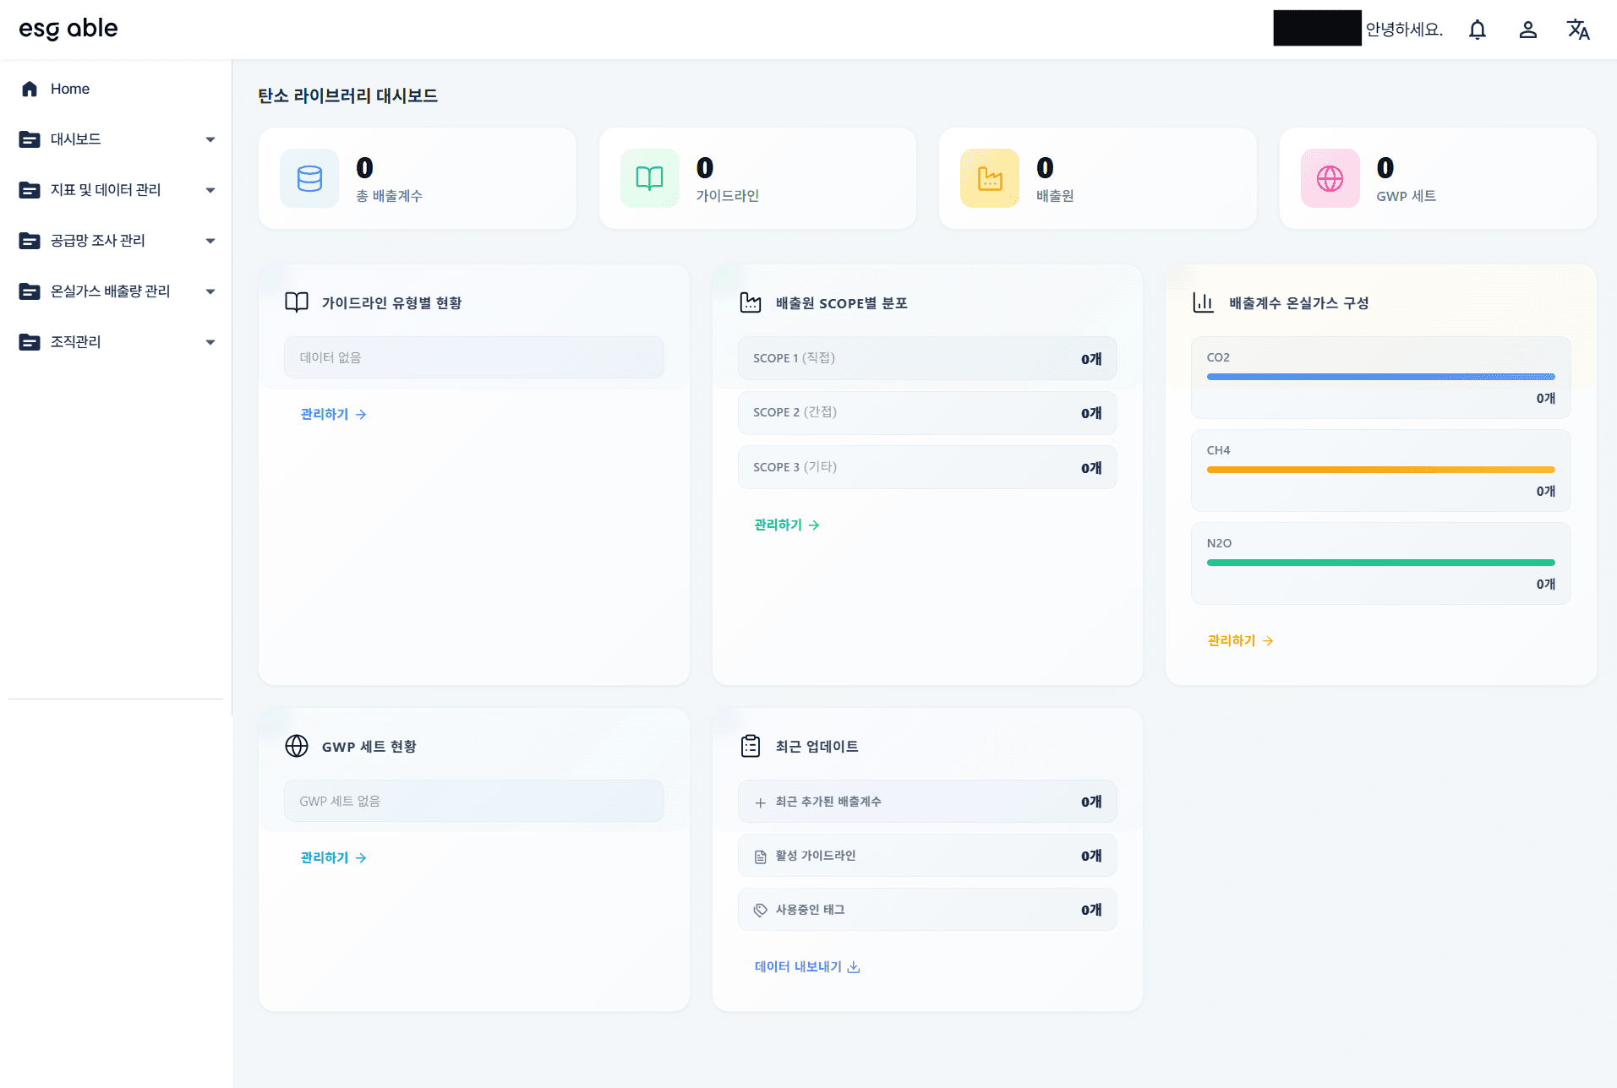Click the book icon on 가이드라인 card
The image size is (1617, 1088).
649,178
